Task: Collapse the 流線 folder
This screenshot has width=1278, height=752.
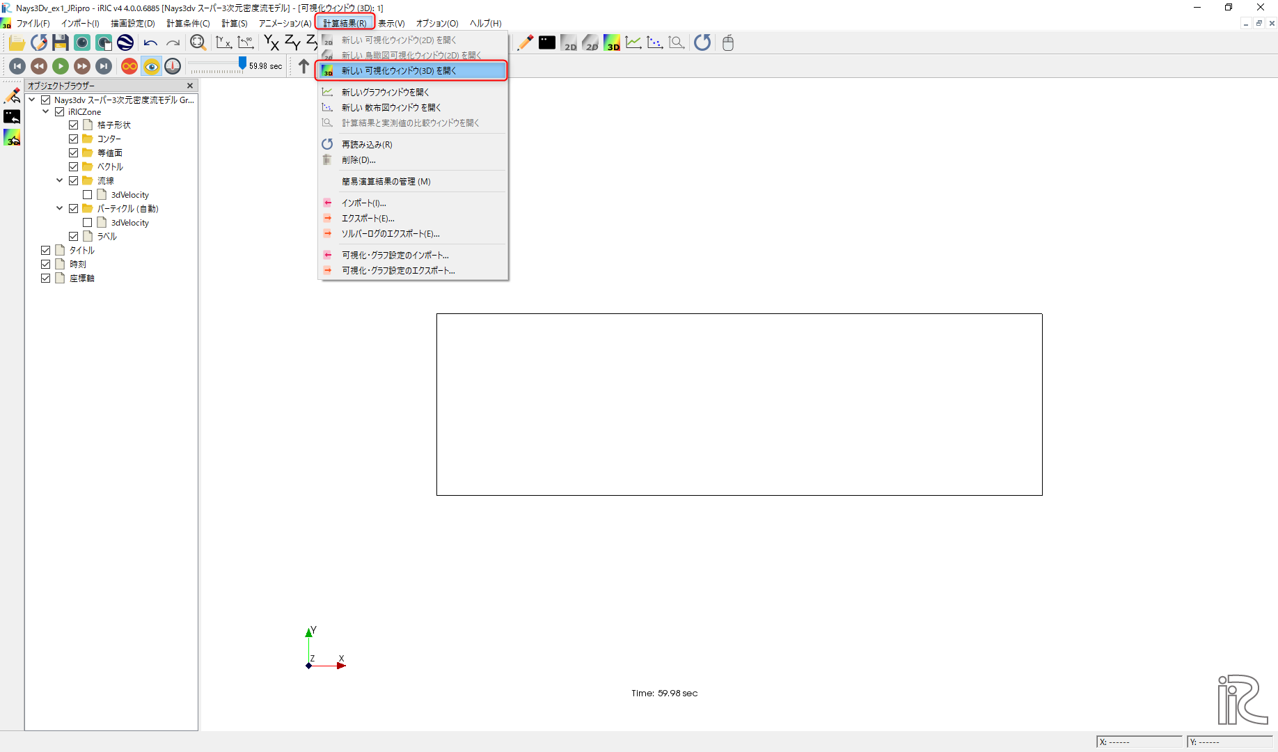Action: 60,180
